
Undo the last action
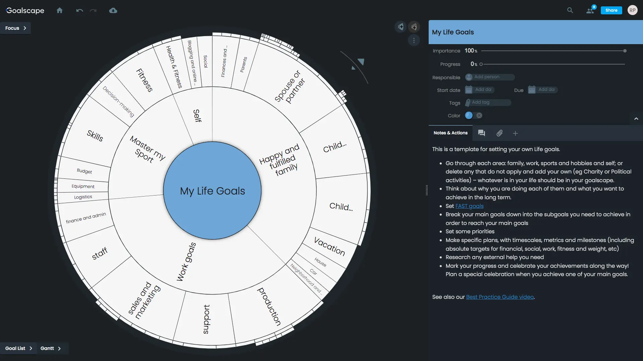point(79,10)
